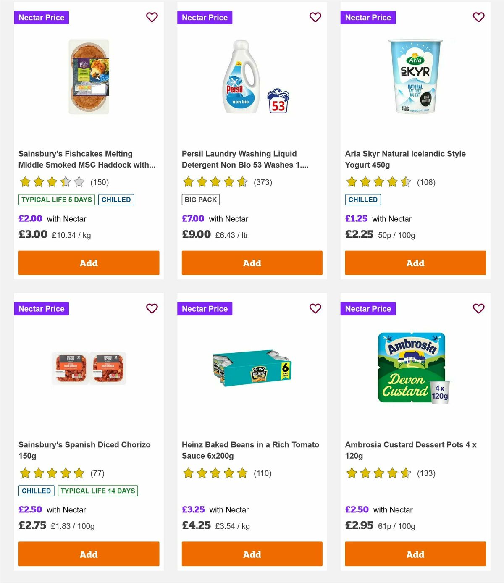Toggle favourite on Spanish Diced Chorizo

152,308
